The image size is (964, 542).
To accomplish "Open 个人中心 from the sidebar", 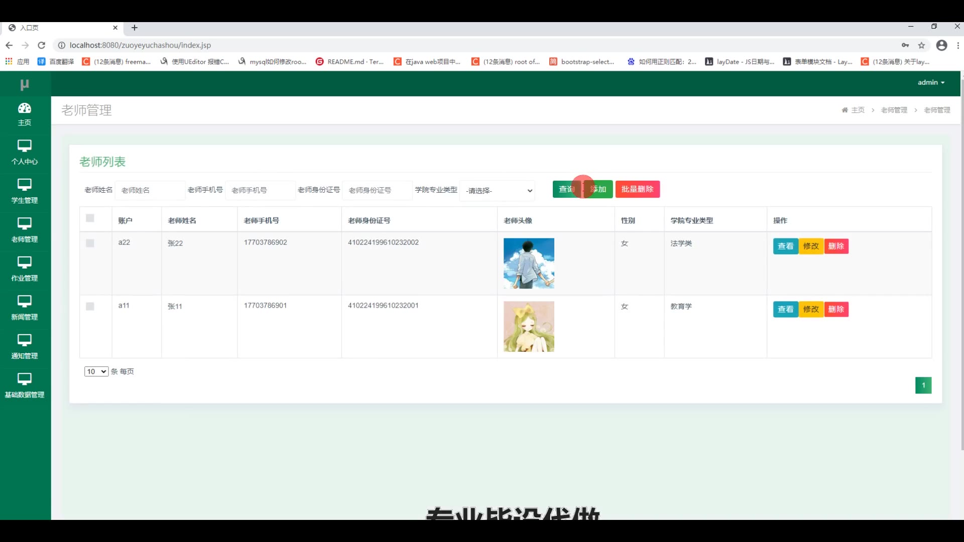I will [x=24, y=153].
